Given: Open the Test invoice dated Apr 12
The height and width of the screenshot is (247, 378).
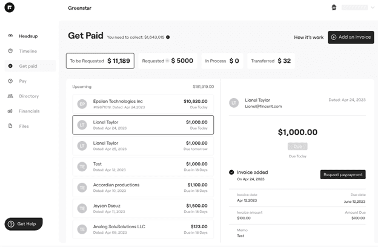Looking at the screenshot, I should tap(143, 166).
